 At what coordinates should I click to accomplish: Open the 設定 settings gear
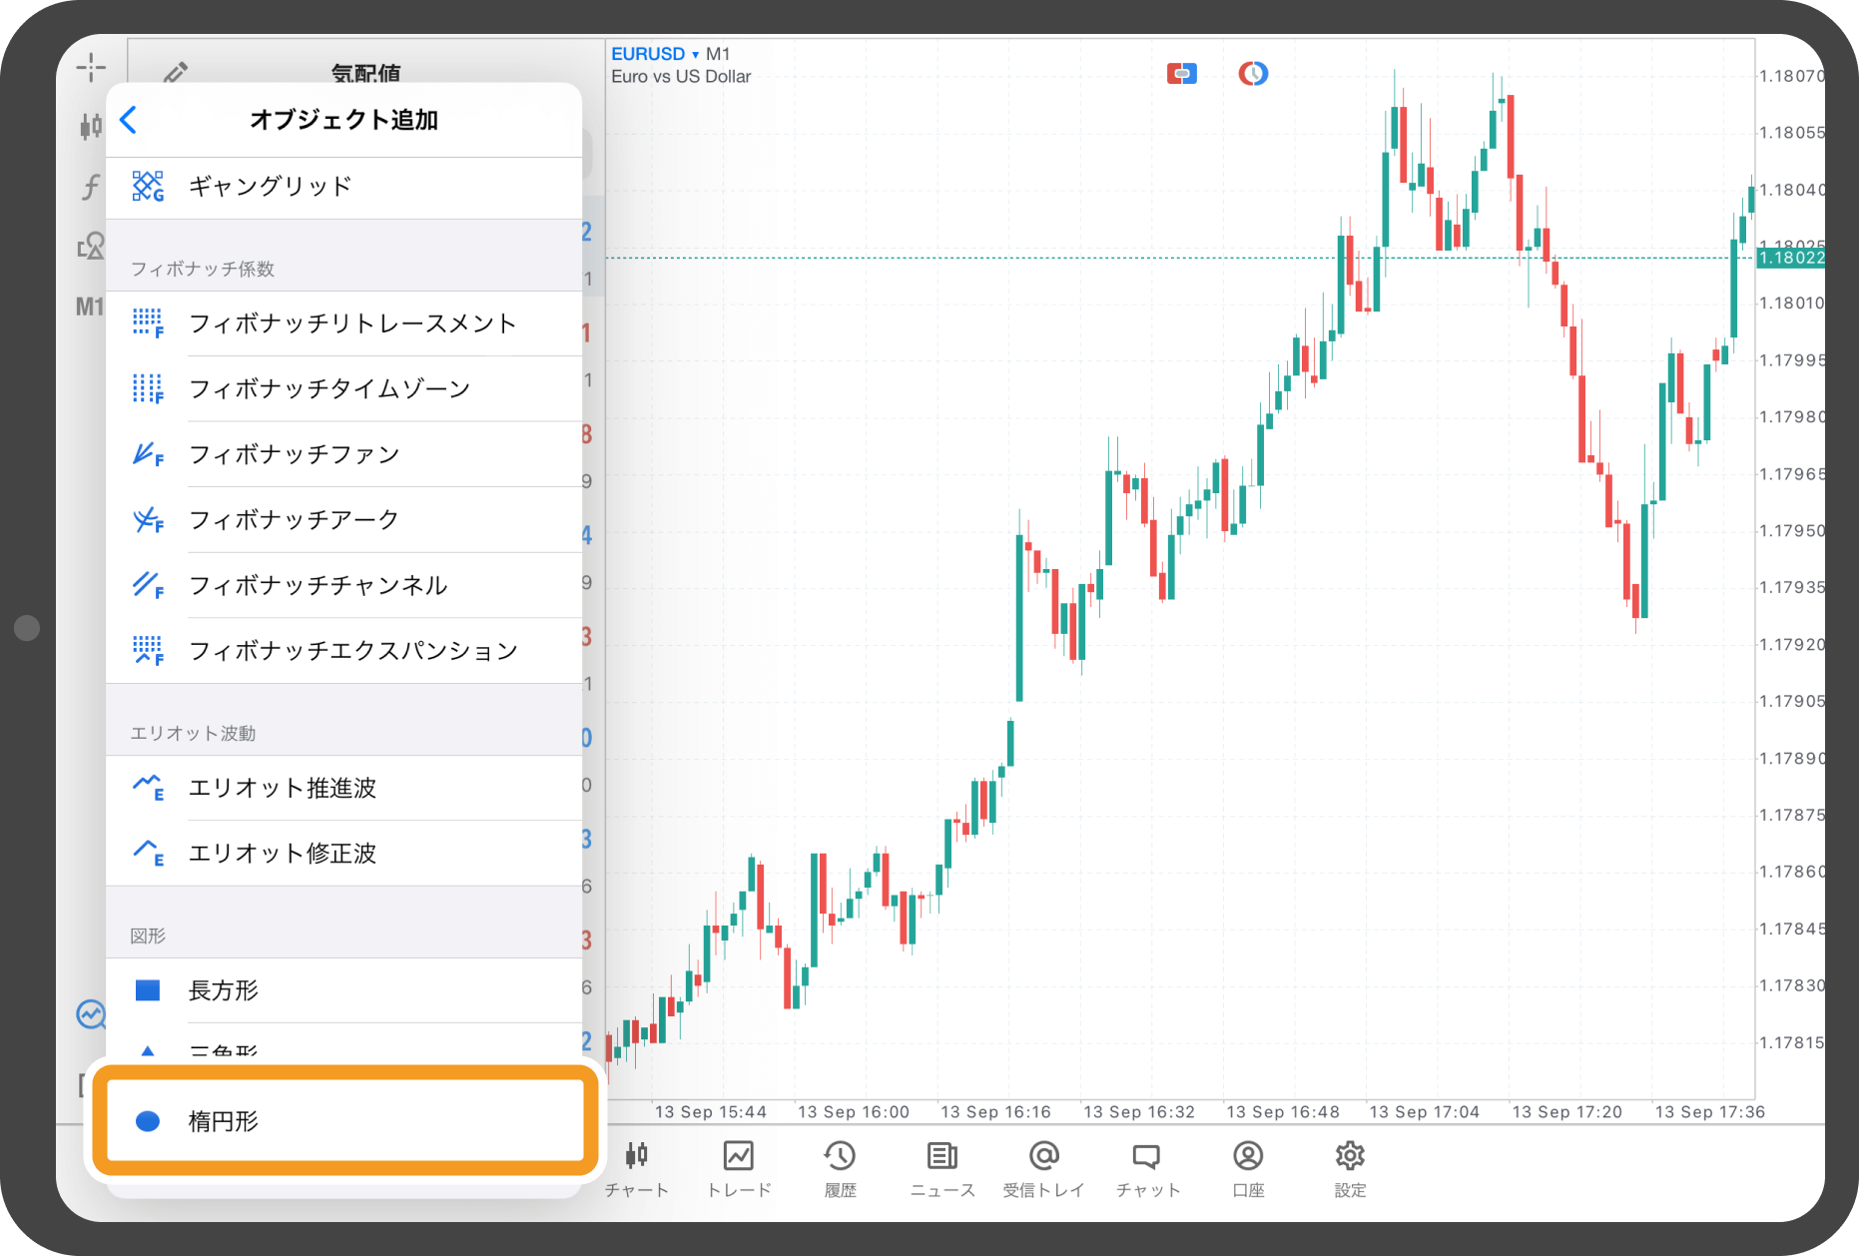tap(1350, 1167)
